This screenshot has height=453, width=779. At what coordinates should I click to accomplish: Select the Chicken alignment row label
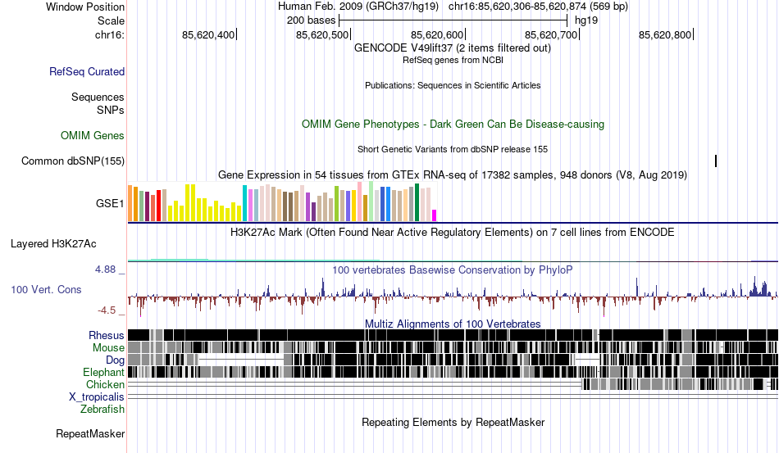point(105,384)
